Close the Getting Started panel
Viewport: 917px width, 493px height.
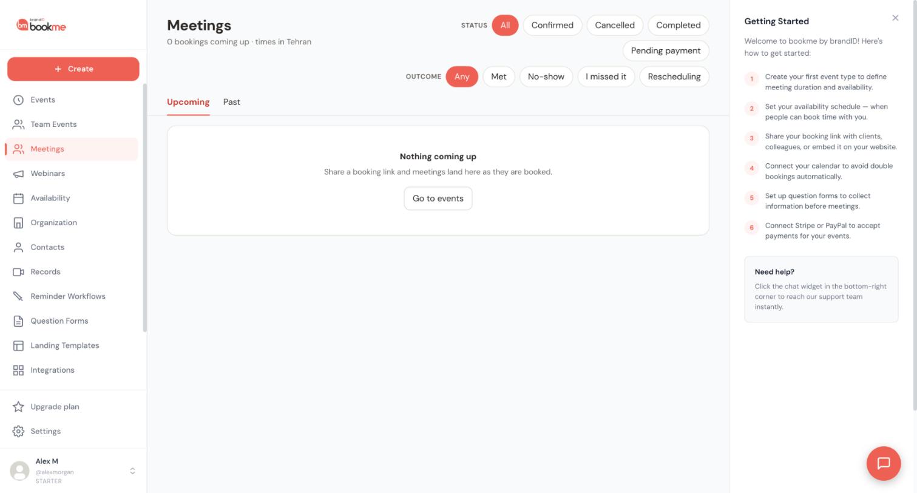tap(895, 18)
